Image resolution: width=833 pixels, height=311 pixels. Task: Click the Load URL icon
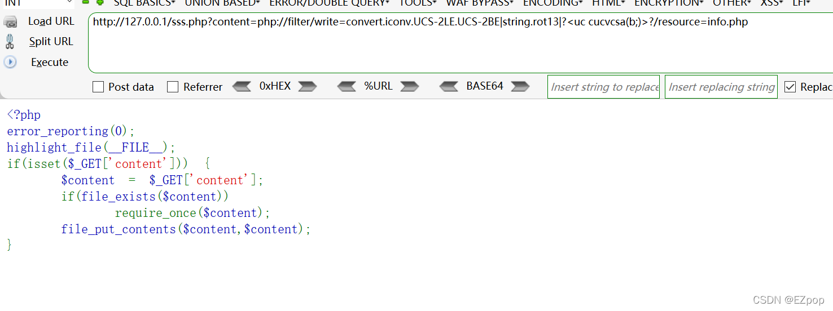[x=10, y=21]
